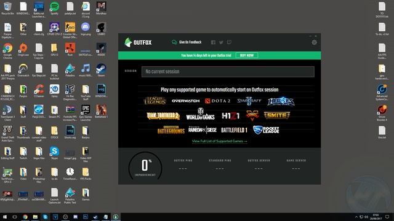394x221 pixels.
Task: Select the Epic Games Launcher shortcut
Action: pyautogui.click(x=86, y=113)
